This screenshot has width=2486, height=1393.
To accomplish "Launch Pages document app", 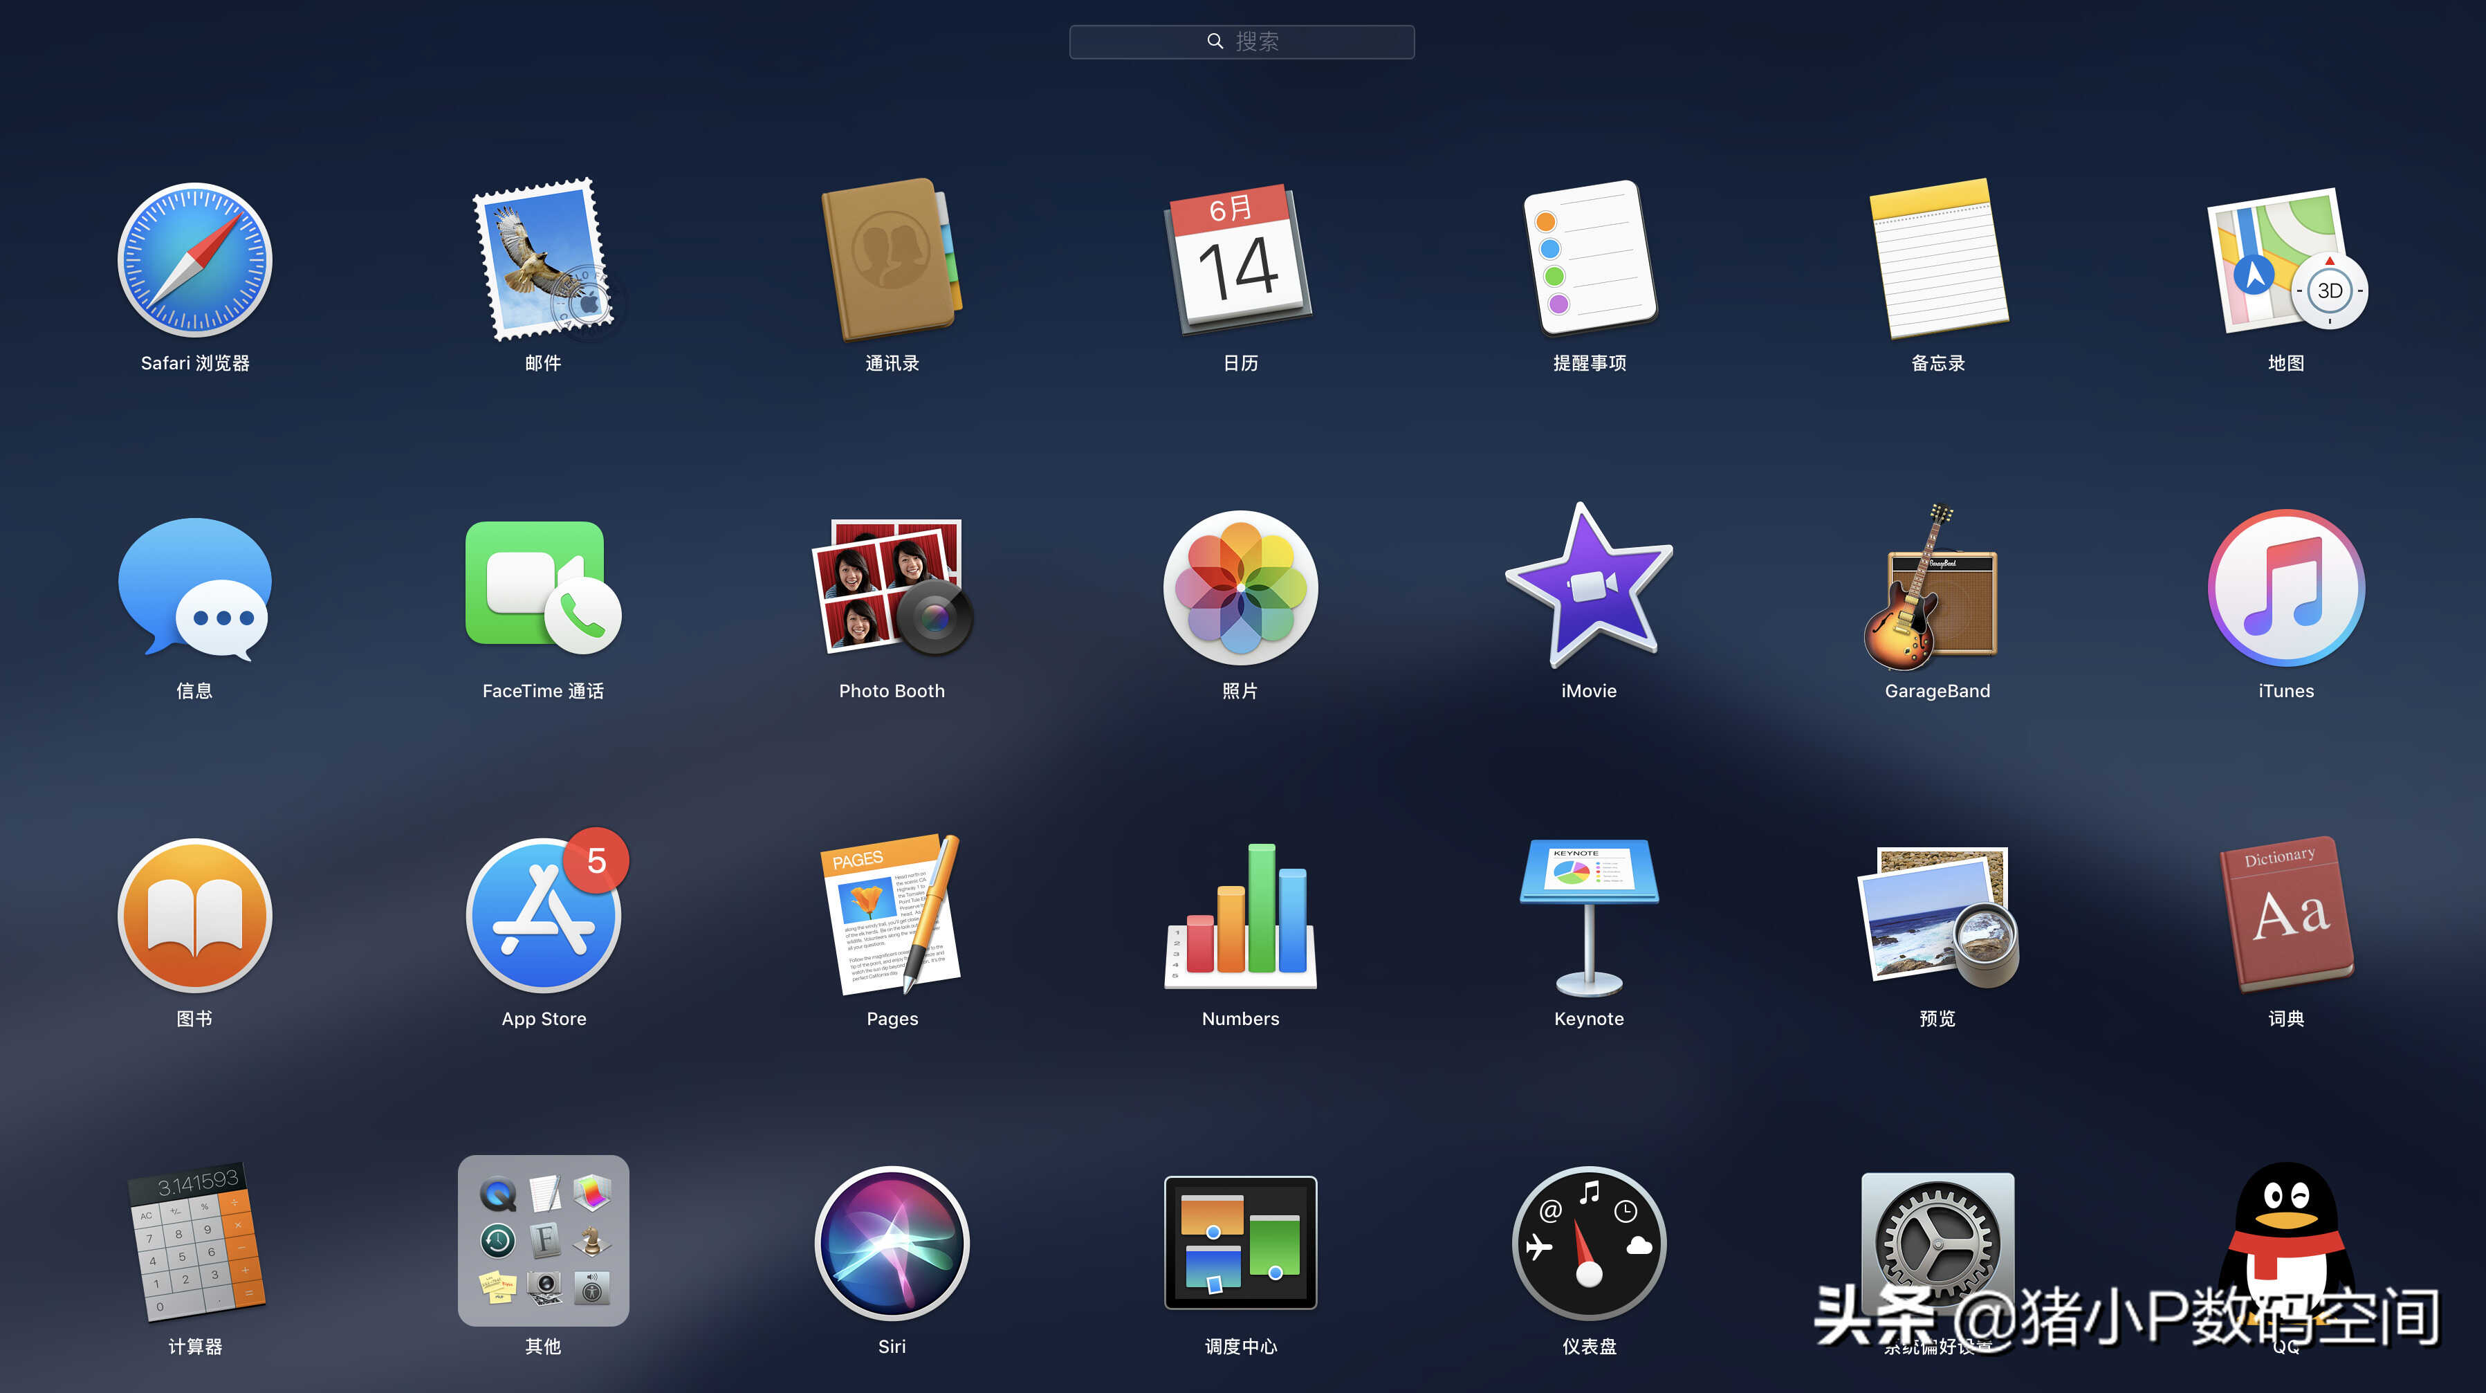I will [x=892, y=916].
